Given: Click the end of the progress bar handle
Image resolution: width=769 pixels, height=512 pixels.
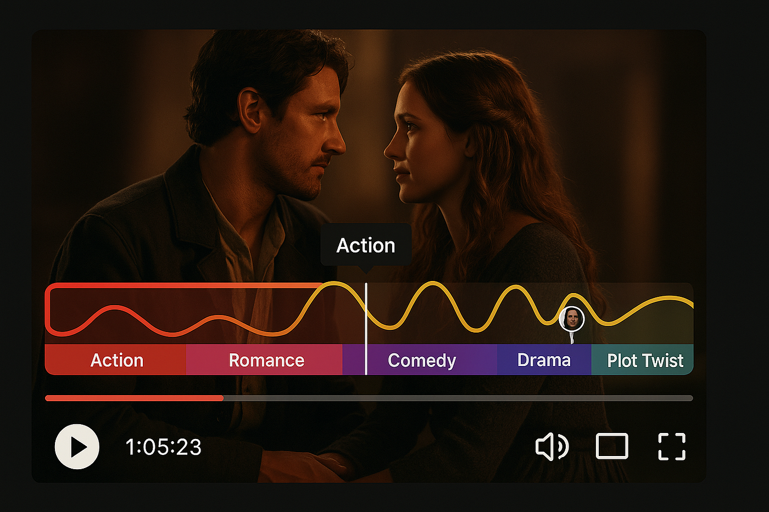Looking at the screenshot, I should coord(222,398).
